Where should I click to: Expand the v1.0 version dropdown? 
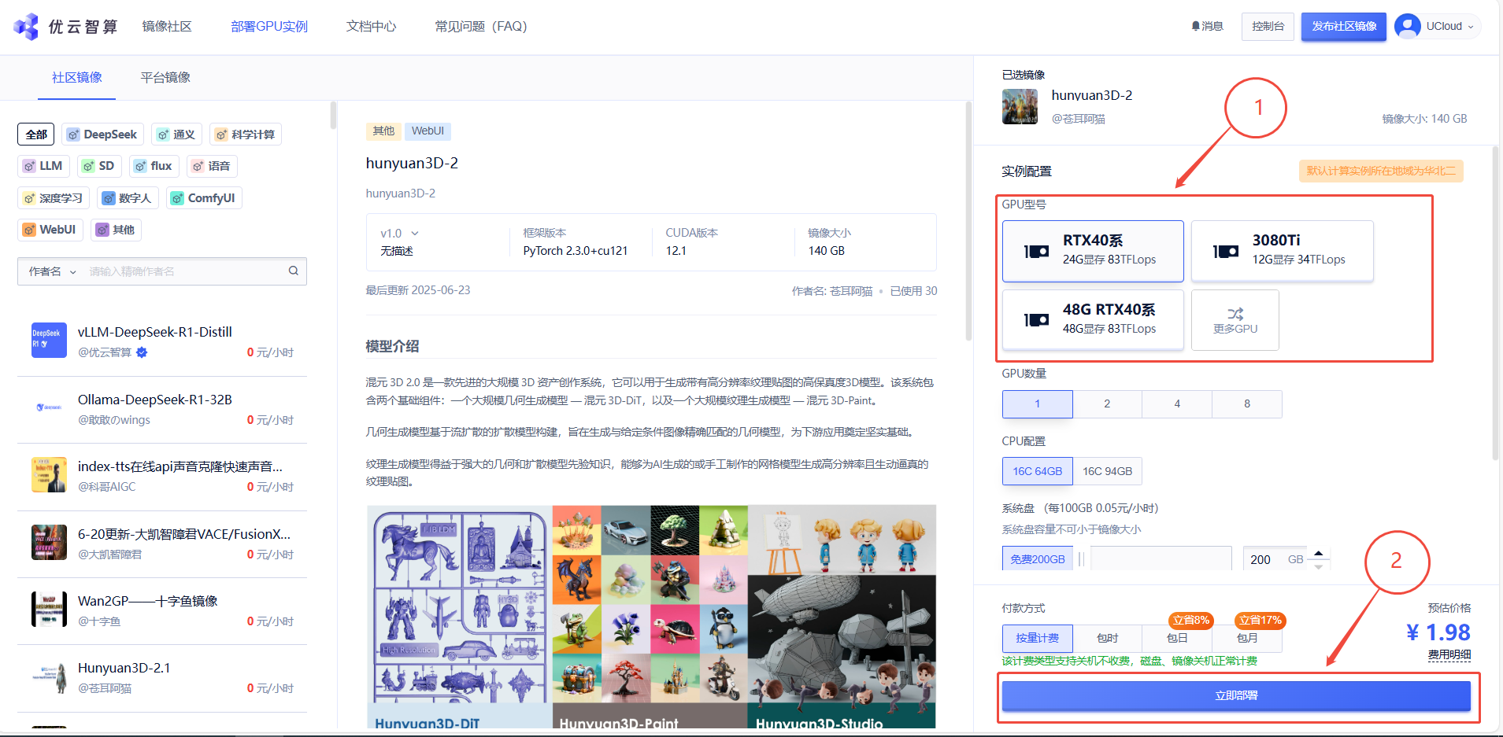click(x=400, y=234)
